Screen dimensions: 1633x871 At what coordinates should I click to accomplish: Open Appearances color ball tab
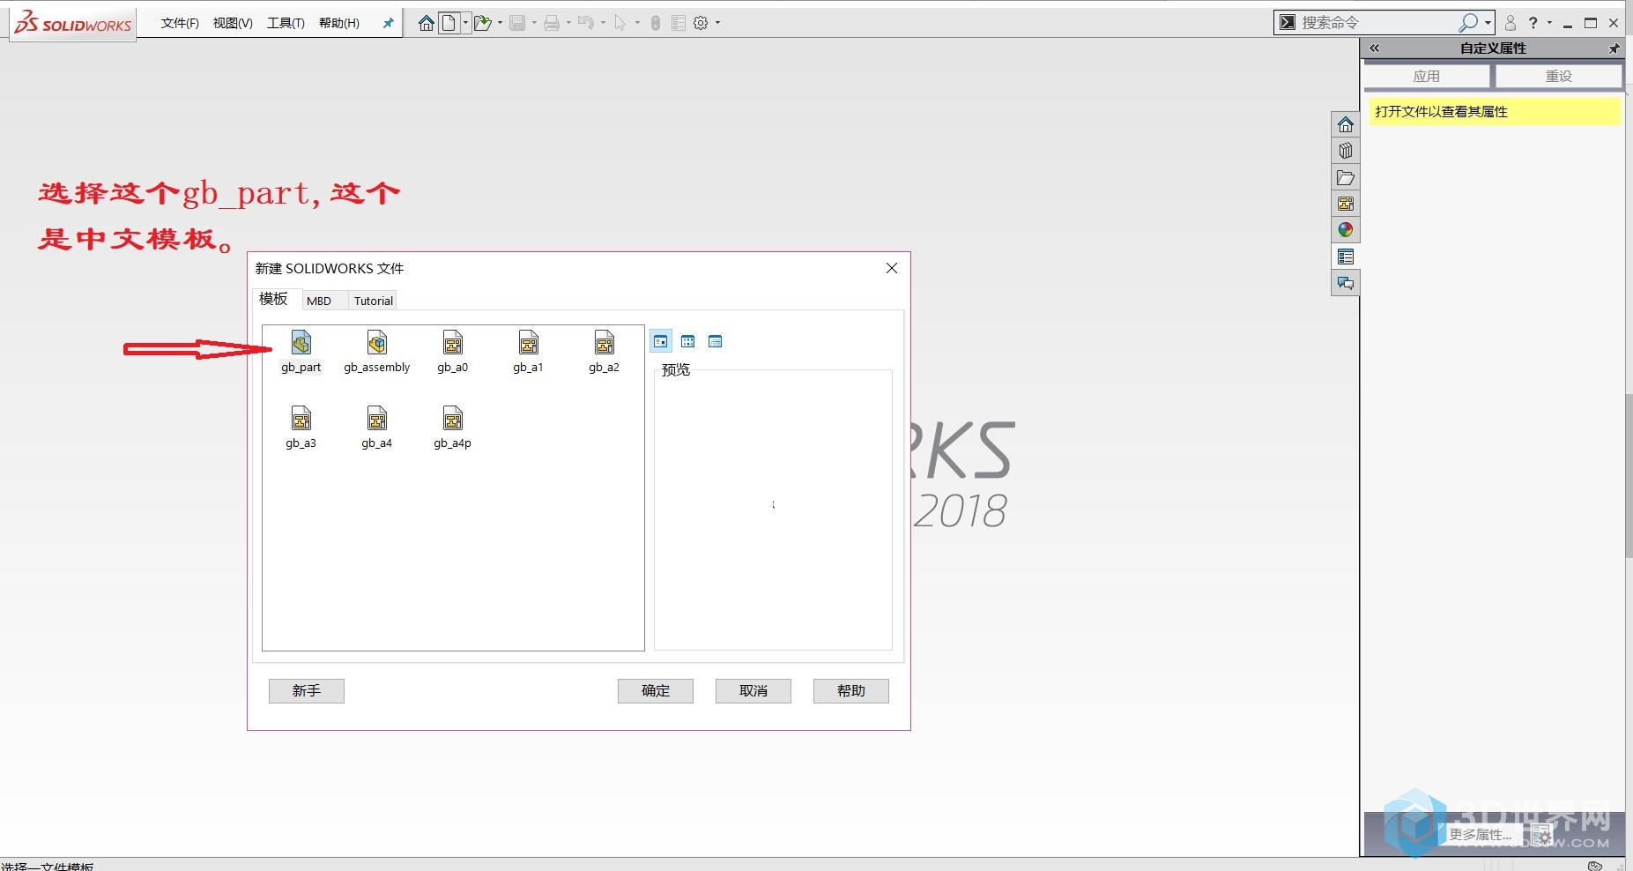point(1345,230)
